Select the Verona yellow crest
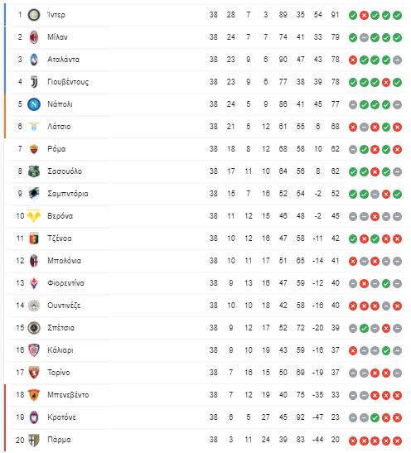The image size is (411, 453). [x=34, y=216]
